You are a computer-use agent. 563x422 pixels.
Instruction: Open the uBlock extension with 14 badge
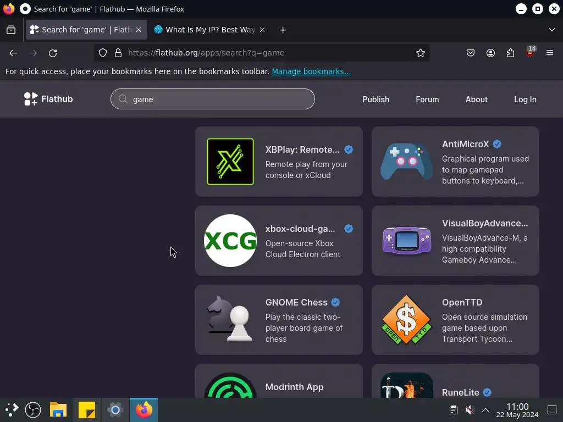530,52
